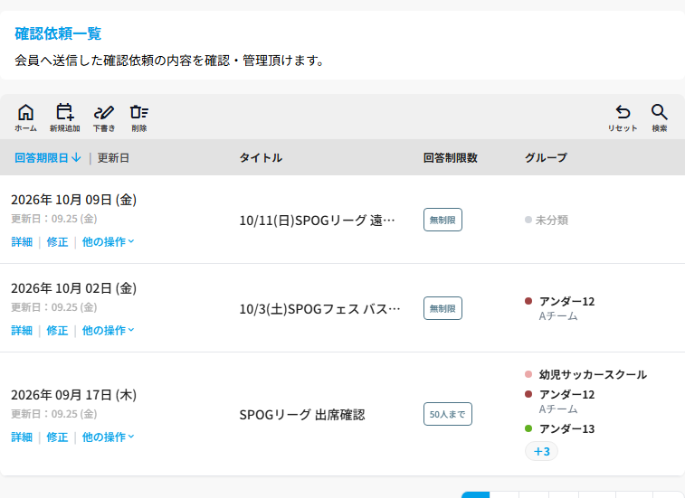
Task: Click date 2026年 10月 09日 (金)
Action: point(74,200)
